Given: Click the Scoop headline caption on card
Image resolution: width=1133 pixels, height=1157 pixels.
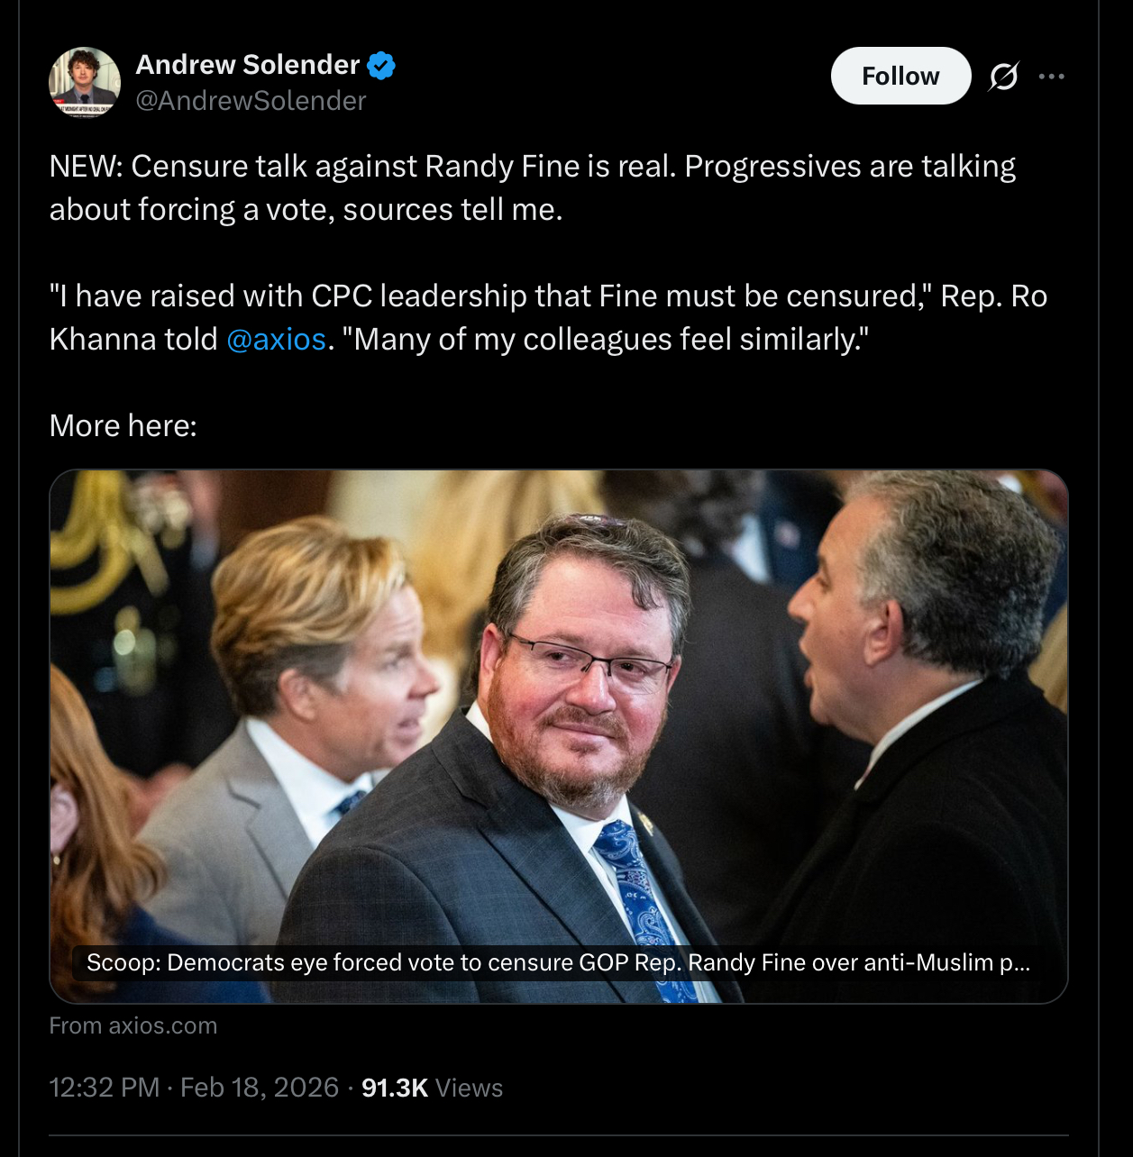Looking at the screenshot, I should pos(558,962).
